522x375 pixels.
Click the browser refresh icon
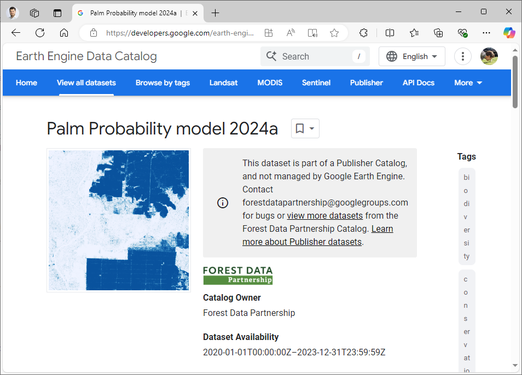point(40,33)
